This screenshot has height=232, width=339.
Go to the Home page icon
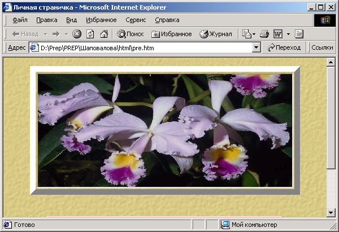[104, 34]
